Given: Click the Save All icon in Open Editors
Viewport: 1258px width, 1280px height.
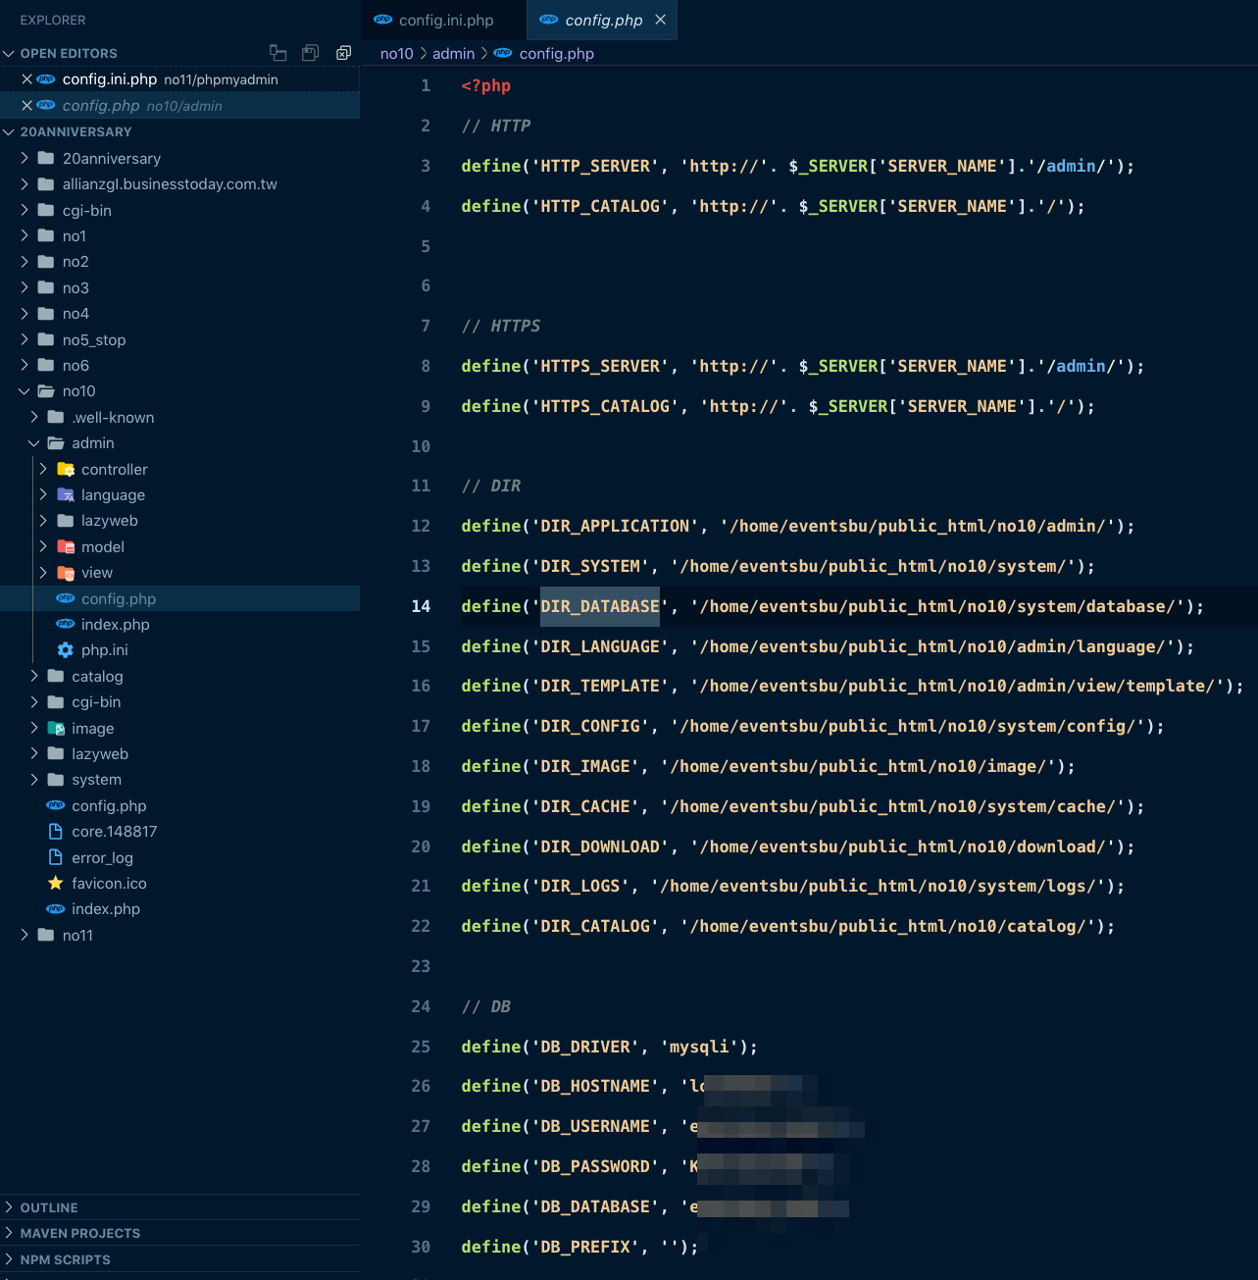Looking at the screenshot, I should (x=311, y=53).
